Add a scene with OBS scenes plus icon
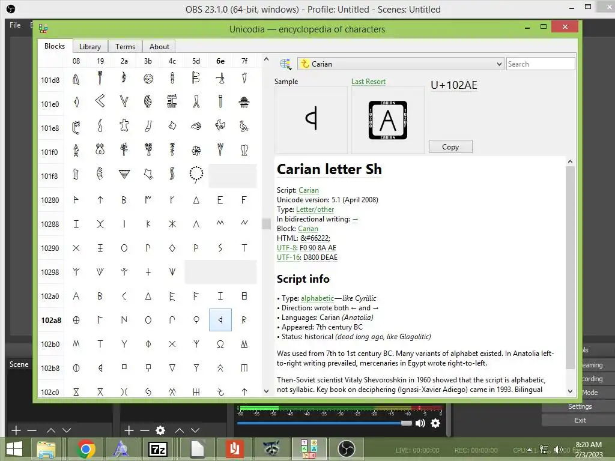This screenshot has width=615, height=461. coord(16,430)
